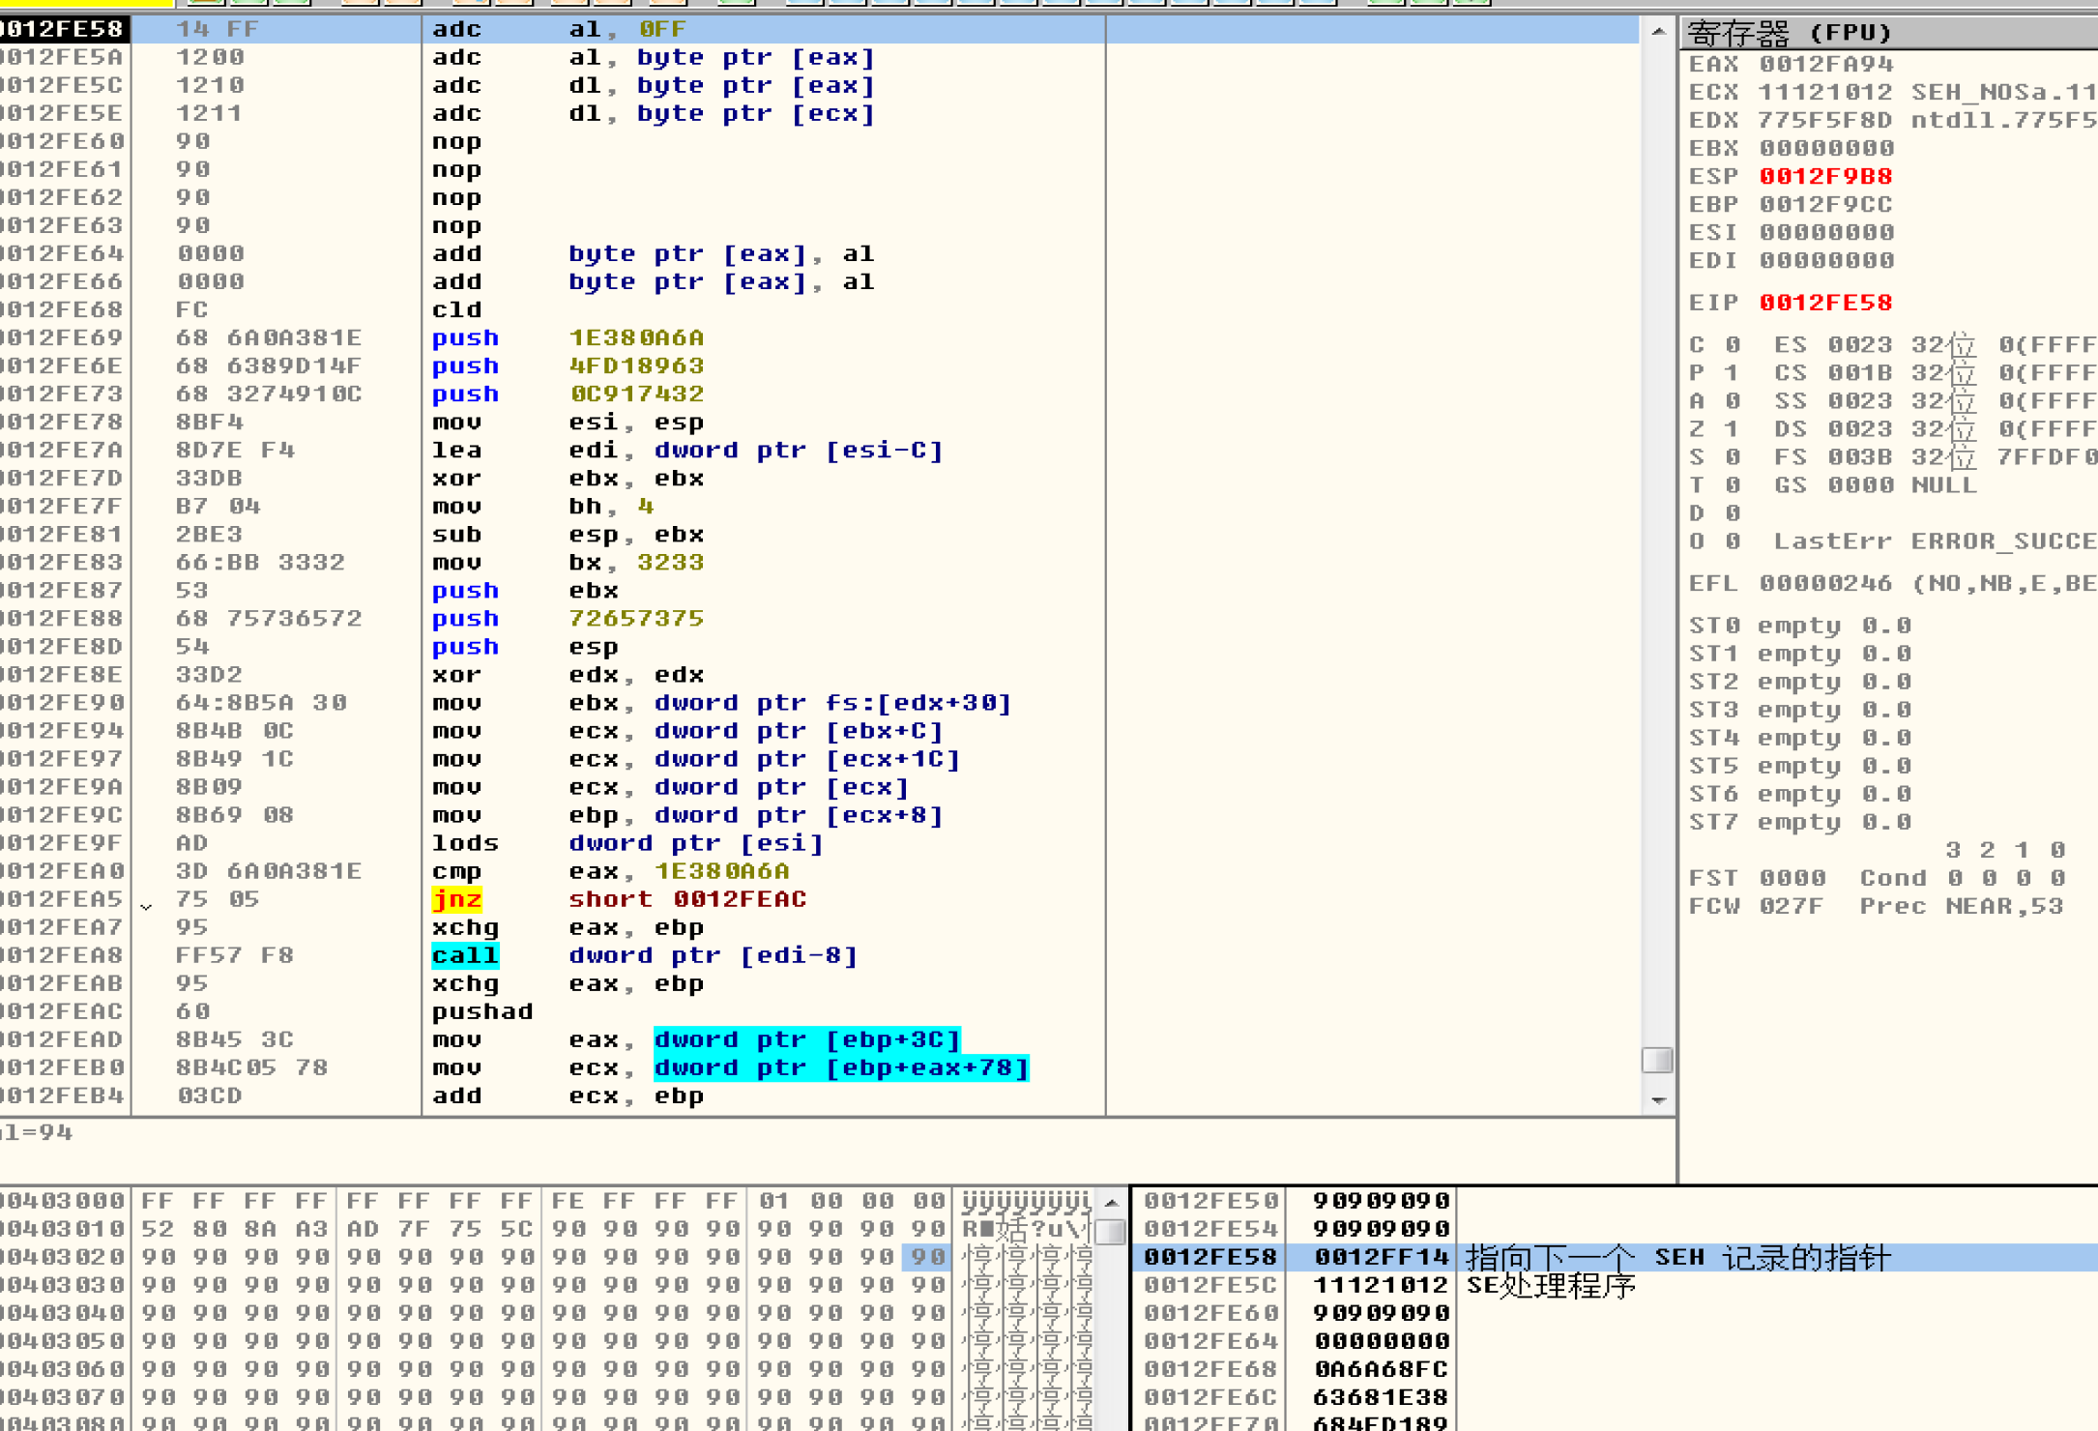Click the T flag value

(x=1733, y=484)
